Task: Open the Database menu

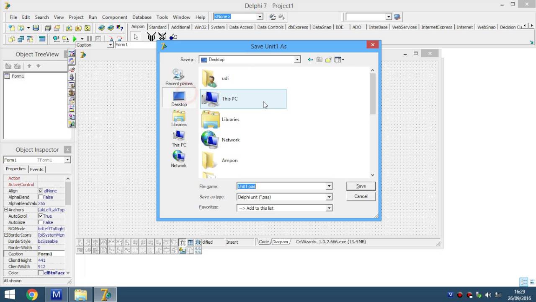Action: pyautogui.click(x=142, y=17)
